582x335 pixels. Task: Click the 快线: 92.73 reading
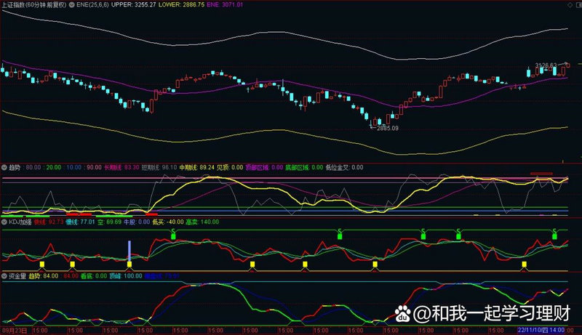point(49,222)
